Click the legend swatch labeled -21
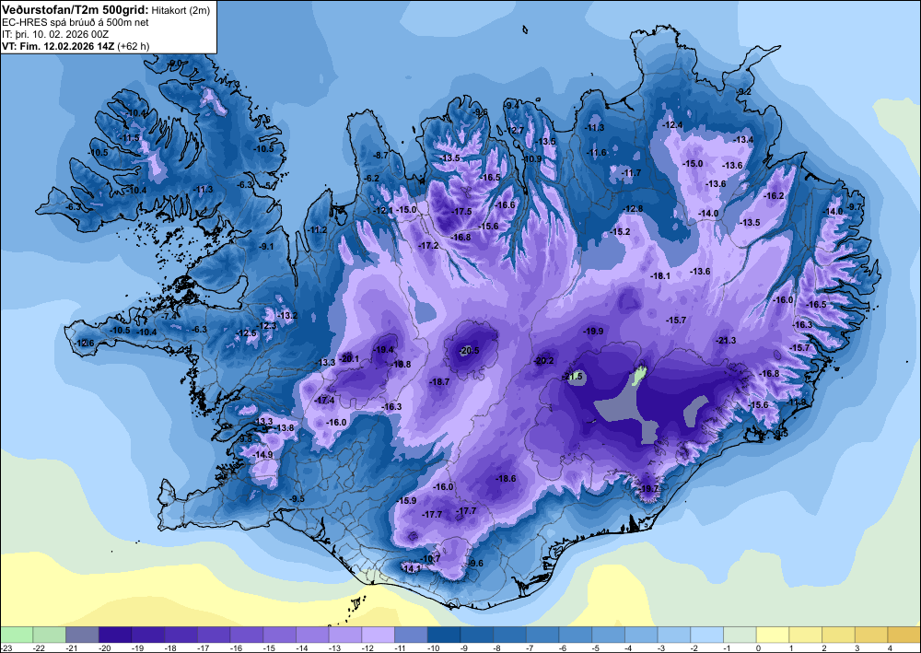This screenshot has width=921, height=653. (x=82, y=635)
